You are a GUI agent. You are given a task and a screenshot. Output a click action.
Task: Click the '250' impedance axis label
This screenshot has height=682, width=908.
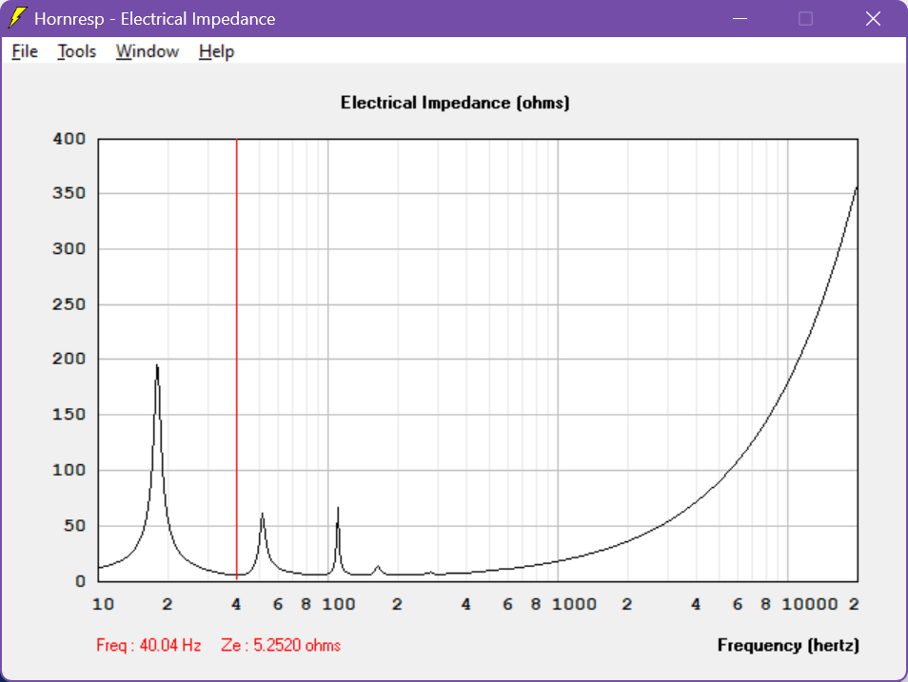point(69,304)
